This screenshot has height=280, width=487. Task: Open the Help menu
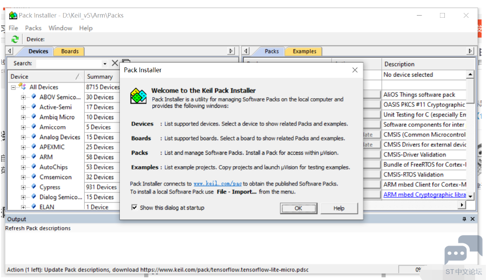click(86, 28)
